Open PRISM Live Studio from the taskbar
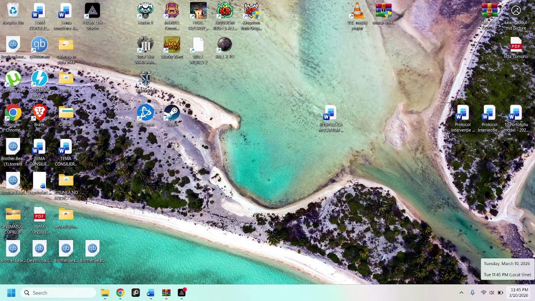The width and height of the screenshot is (535, 301). point(182,293)
